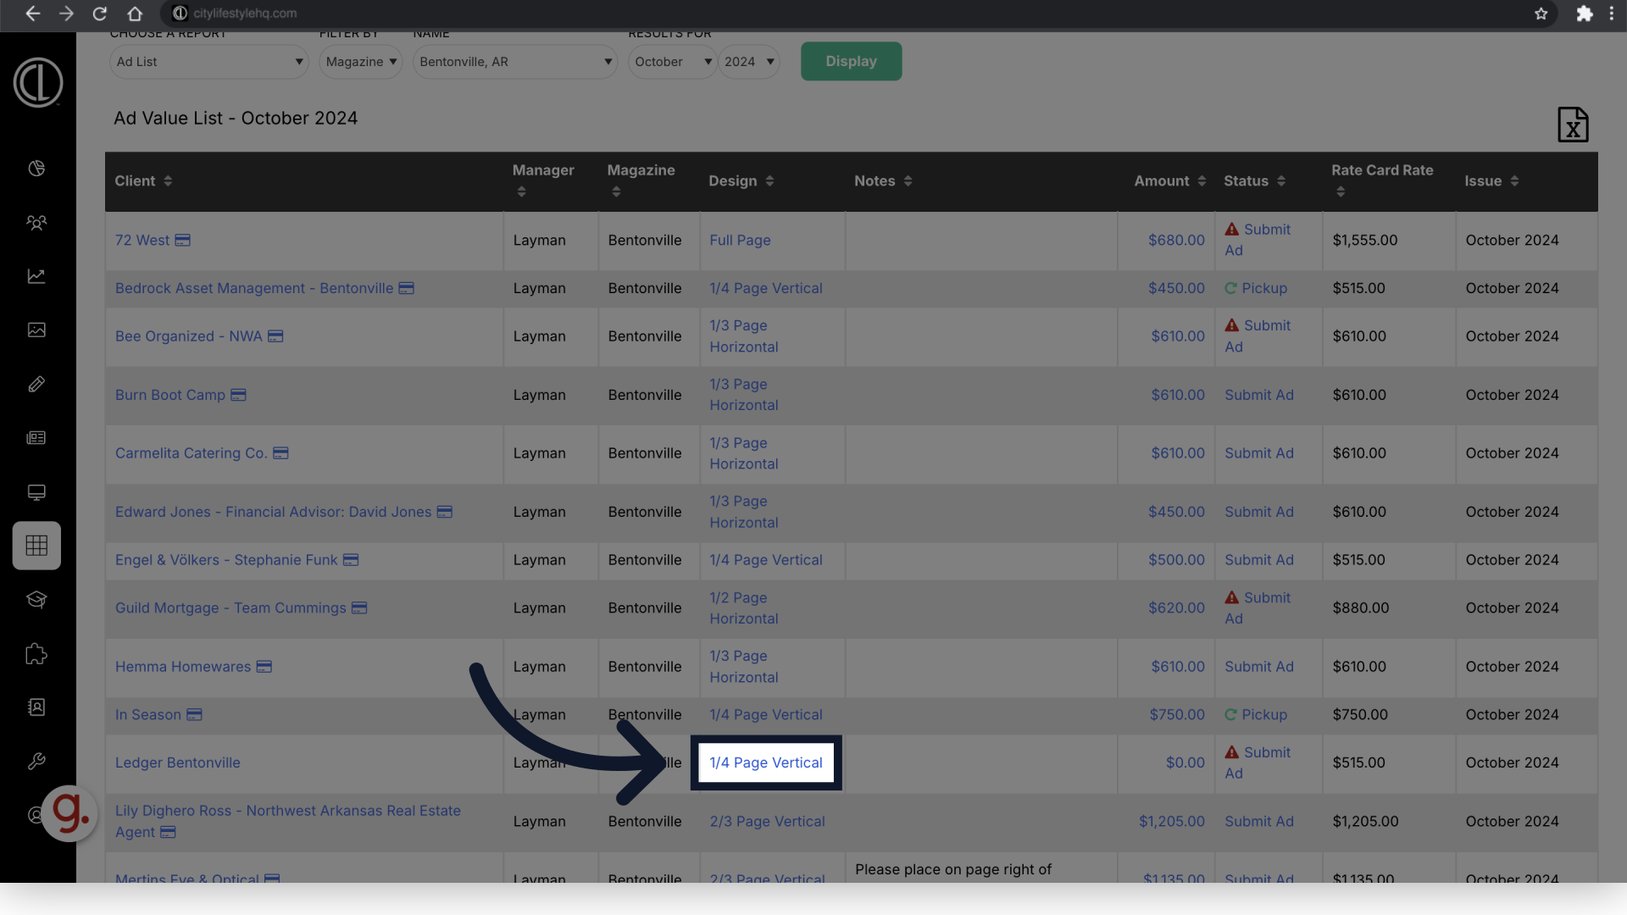Click the card icon beside Bedrock Asset Management

click(x=407, y=288)
